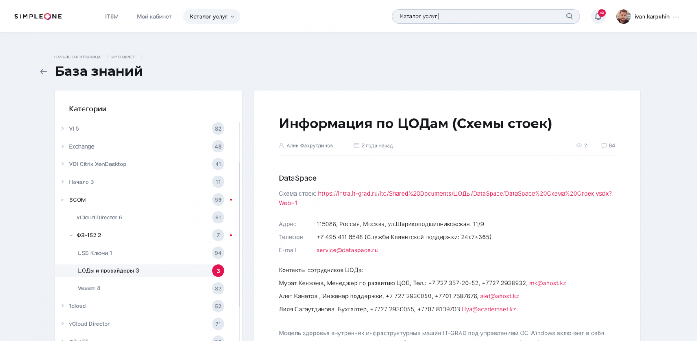Viewport: 697px width, 341px height.
Task: Expand the VI 5 category
Action: coord(62,128)
